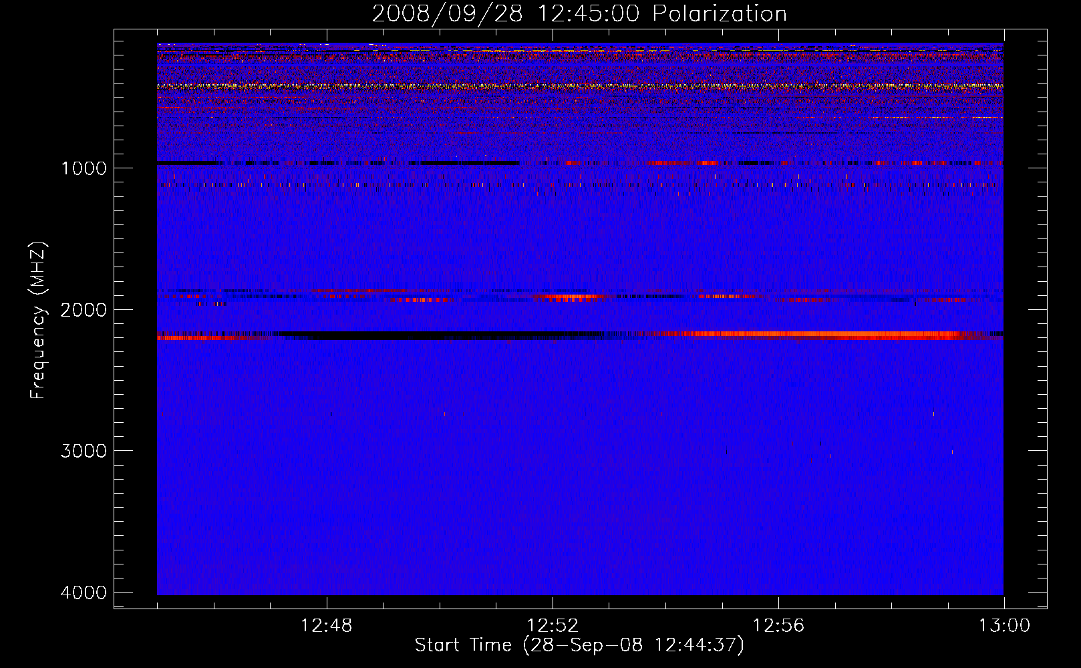The height and width of the screenshot is (668, 1081).
Task: Click the plot title '2008/09/28 12:45:00 Polarization'
Action: [579, 13]
